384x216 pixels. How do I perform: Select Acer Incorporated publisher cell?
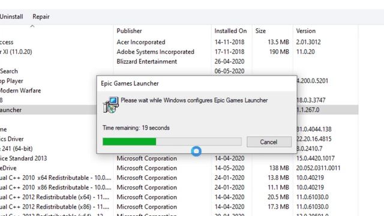[x=141, y=42]
